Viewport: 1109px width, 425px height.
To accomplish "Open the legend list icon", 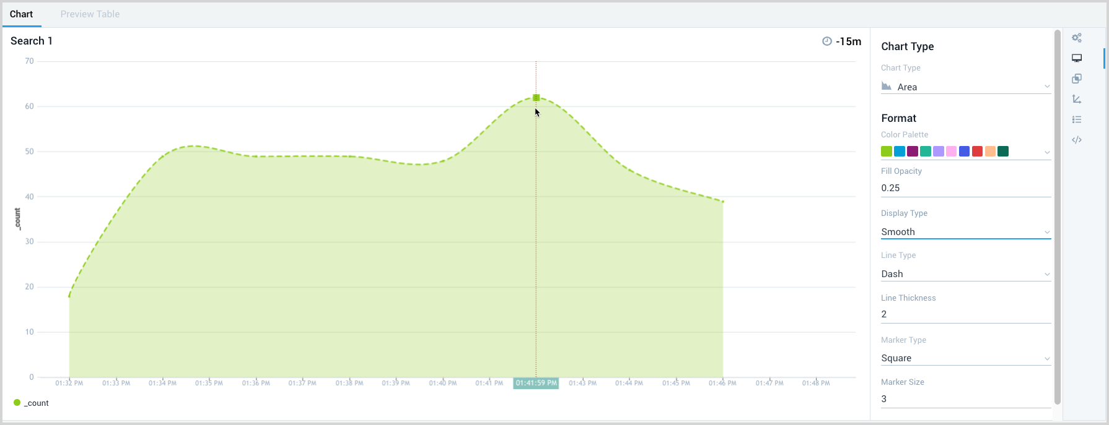I will pos(1077,119).
